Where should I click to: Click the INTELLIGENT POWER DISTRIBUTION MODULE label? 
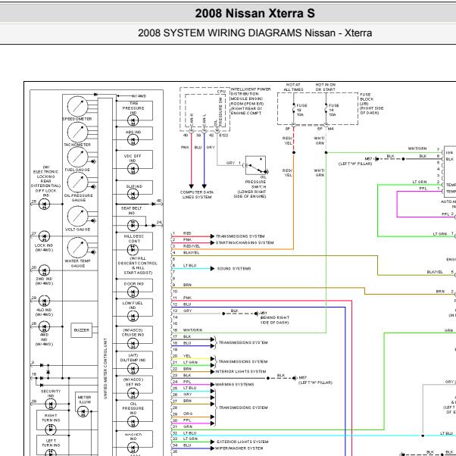pos(251,101)
